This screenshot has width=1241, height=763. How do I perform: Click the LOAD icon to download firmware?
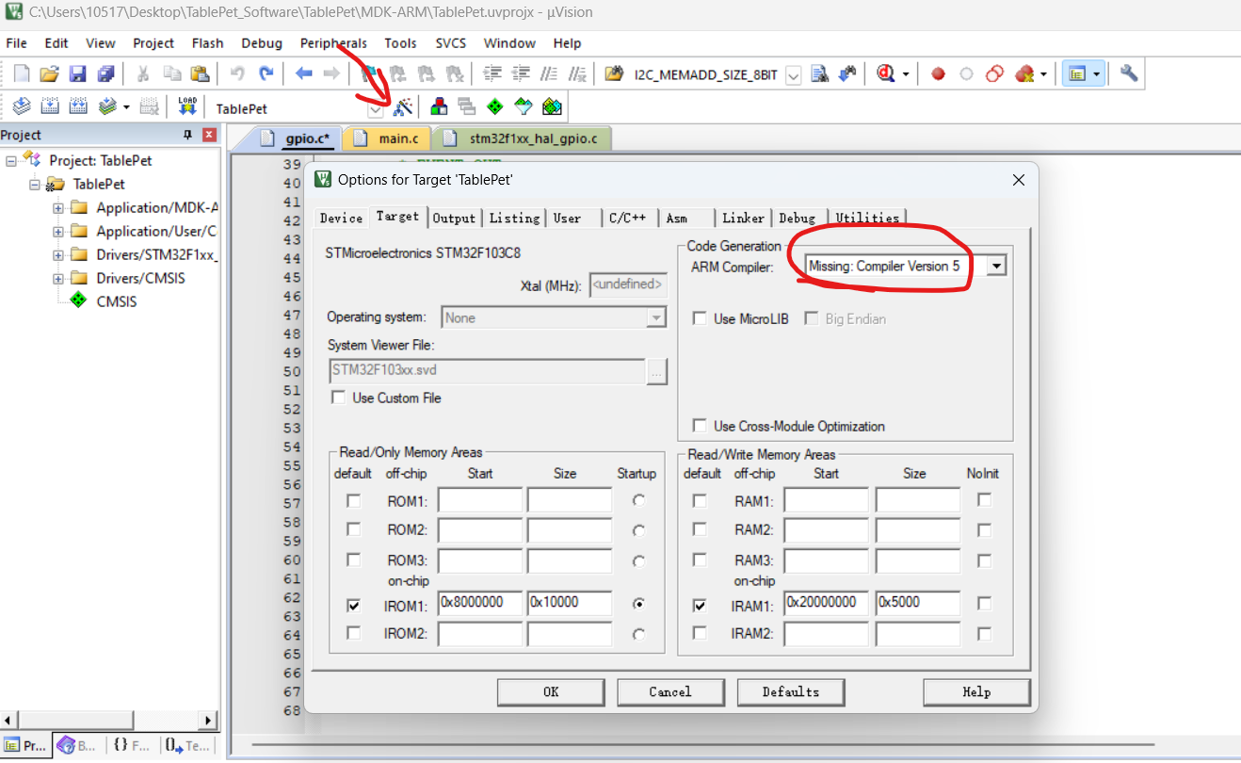pos(187,106)
